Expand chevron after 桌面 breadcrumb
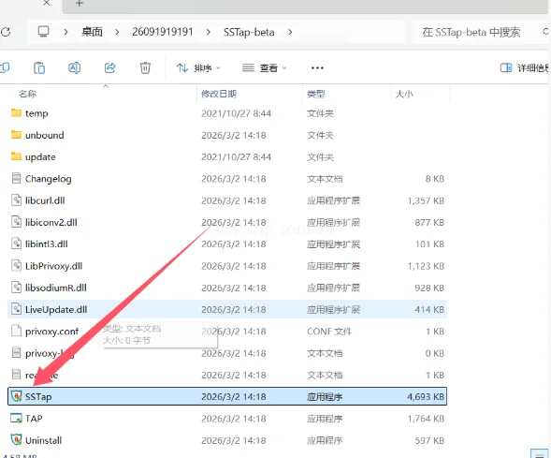551x458 pixels. pos(117,32)
